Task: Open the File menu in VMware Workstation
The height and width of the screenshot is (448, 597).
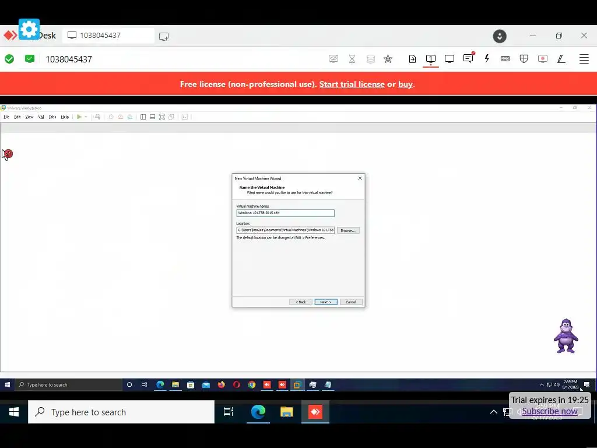Action: click(x=6, y=117)
